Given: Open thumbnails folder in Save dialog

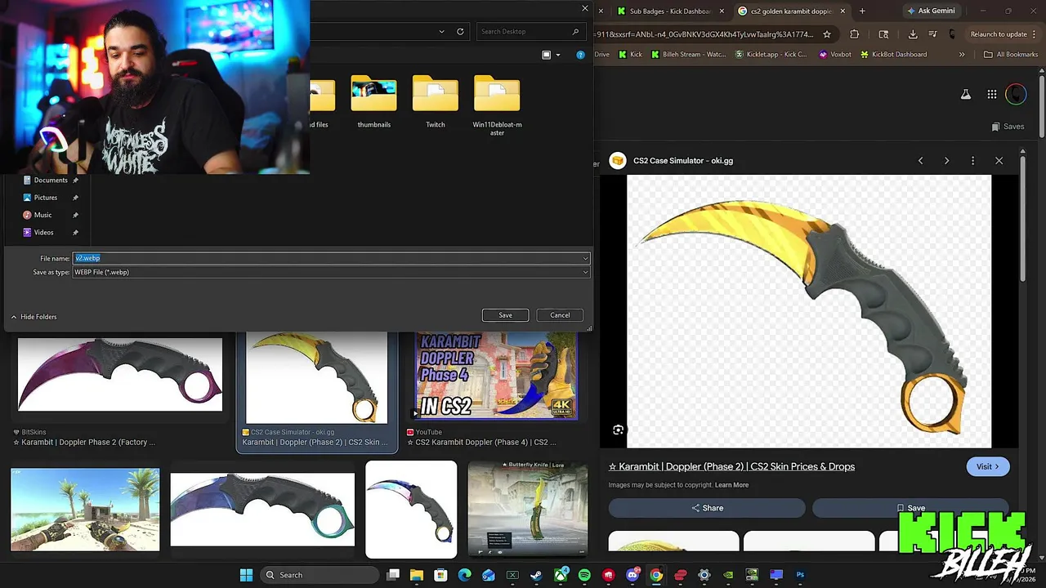Looking at the screenshot, I should [373, 102].
